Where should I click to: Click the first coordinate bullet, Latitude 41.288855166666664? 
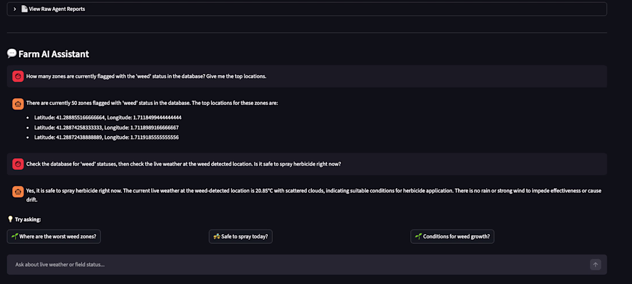tap(107, 118)
